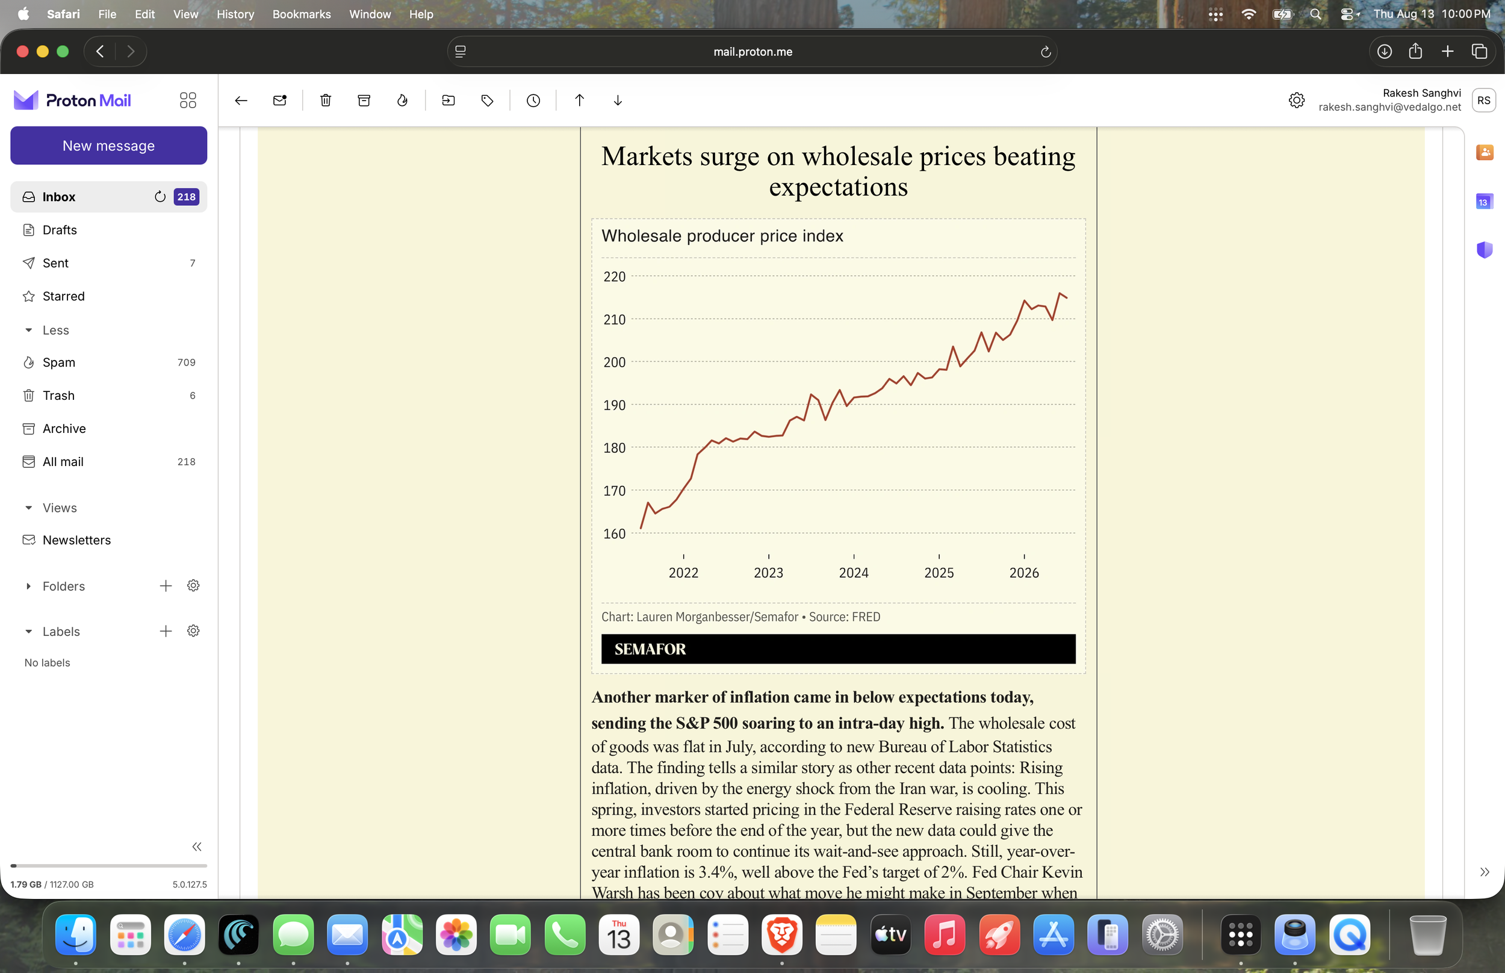This screenshot has width=1505, height=973.
Task: Move the message to trash
Action: [x=325, y=101]
